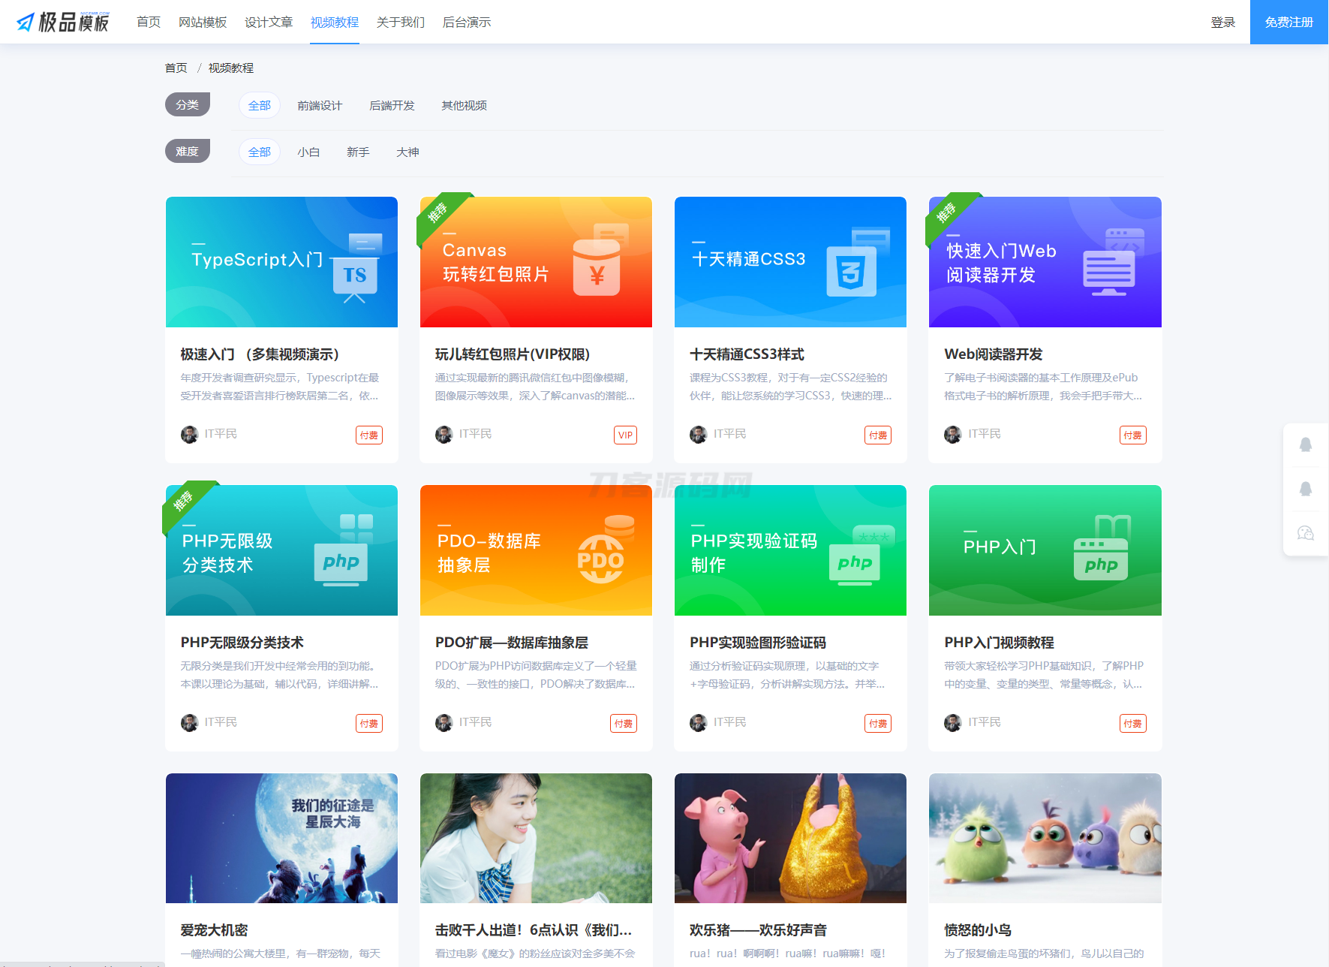The width and height of the screenshot is (1329, 967).
Task: Open the first QQ contact icon
Action: coord(1306,444)
